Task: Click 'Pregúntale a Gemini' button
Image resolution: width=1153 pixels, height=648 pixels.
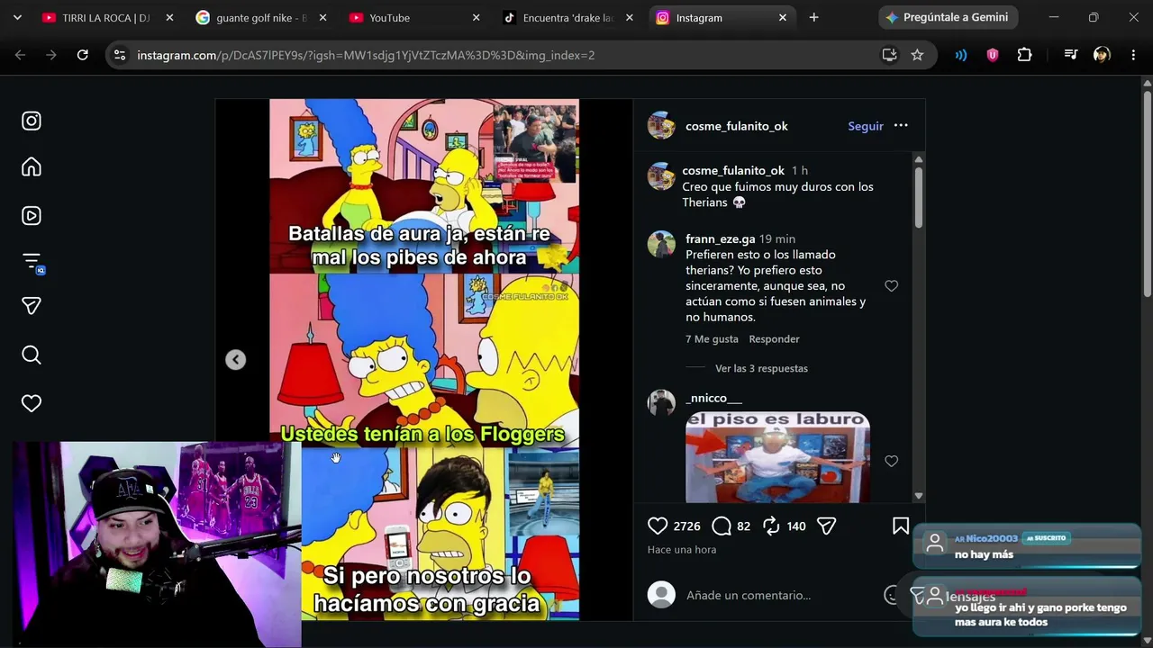Action: 949,18
